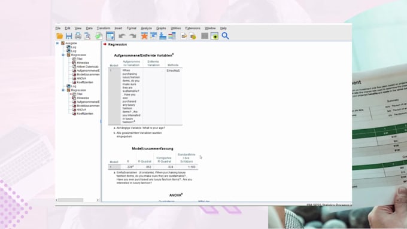Select the upper Regression outline item
Image resolution: width=407 pixels, height=229 pixels.
click(78, 55)
